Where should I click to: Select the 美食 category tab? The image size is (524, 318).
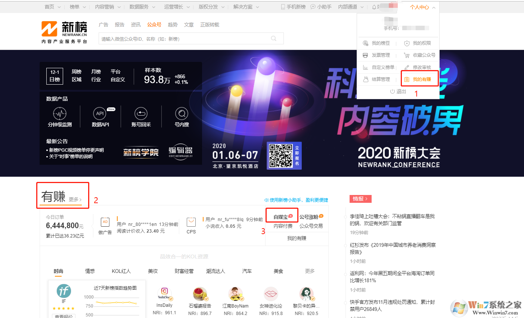278,271
